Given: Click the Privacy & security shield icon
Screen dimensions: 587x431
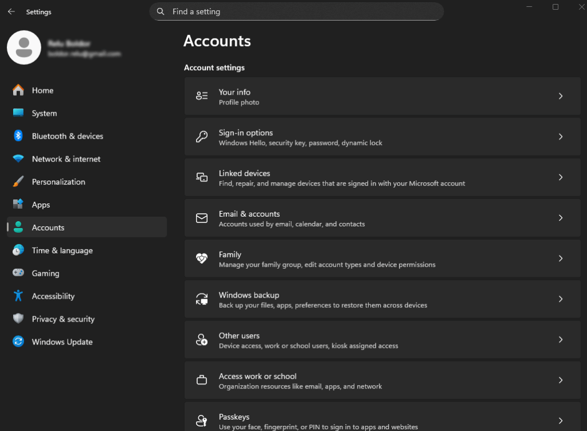Looking at the screenshot, I should click(18, 319).
